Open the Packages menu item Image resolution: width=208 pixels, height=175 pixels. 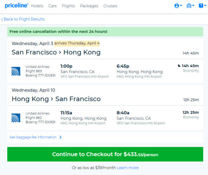[89, 6]
